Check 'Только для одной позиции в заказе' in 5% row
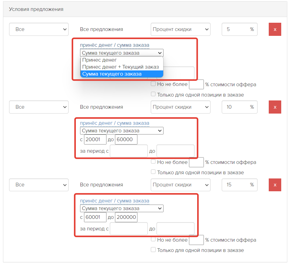The width and height of the screenshot is (290, 265). pyautogui.click(x=153, y=94)
